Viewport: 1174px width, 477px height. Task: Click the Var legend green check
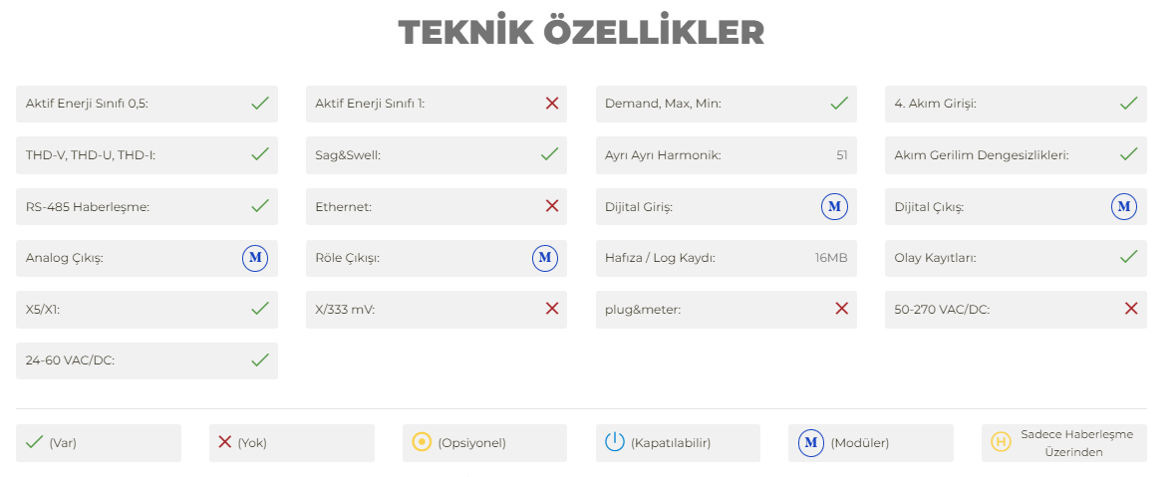pos(35,442)
